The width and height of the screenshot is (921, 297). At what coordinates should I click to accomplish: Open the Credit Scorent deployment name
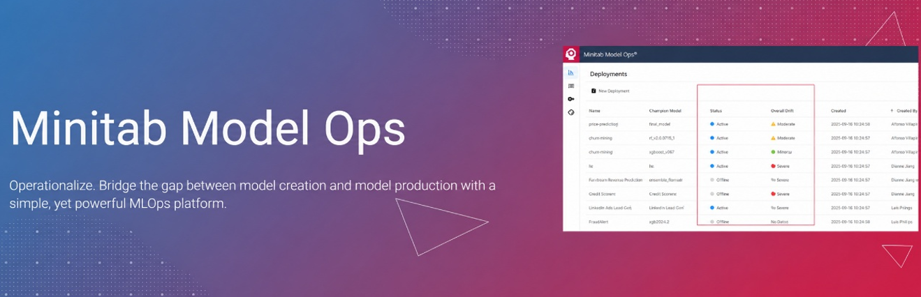(x=603, y=194)
